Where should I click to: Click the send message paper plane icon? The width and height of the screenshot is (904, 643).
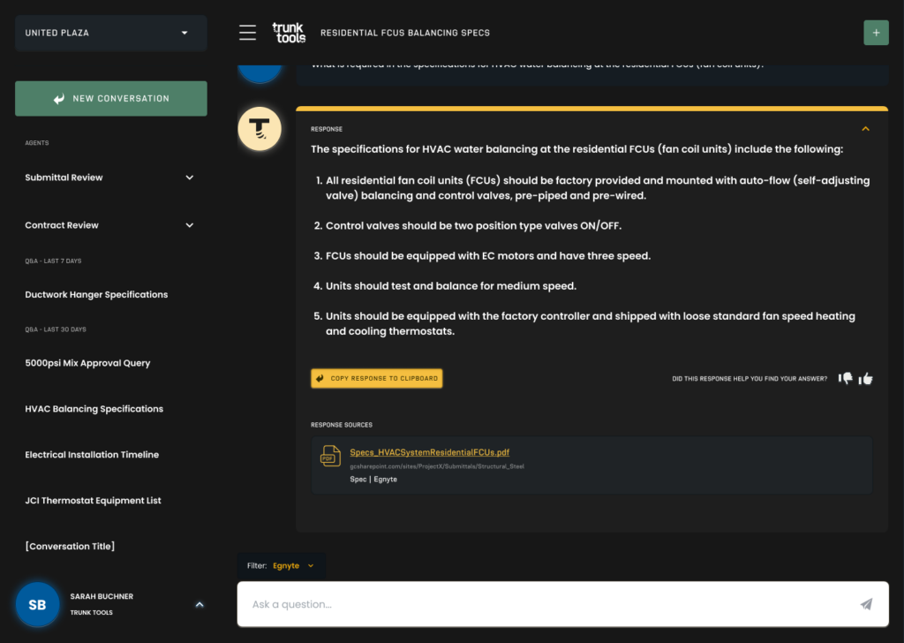[x=866, y=604]
